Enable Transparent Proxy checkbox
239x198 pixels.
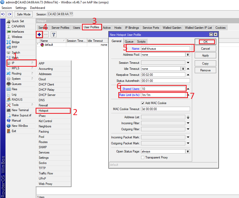(x=143, y=157)
